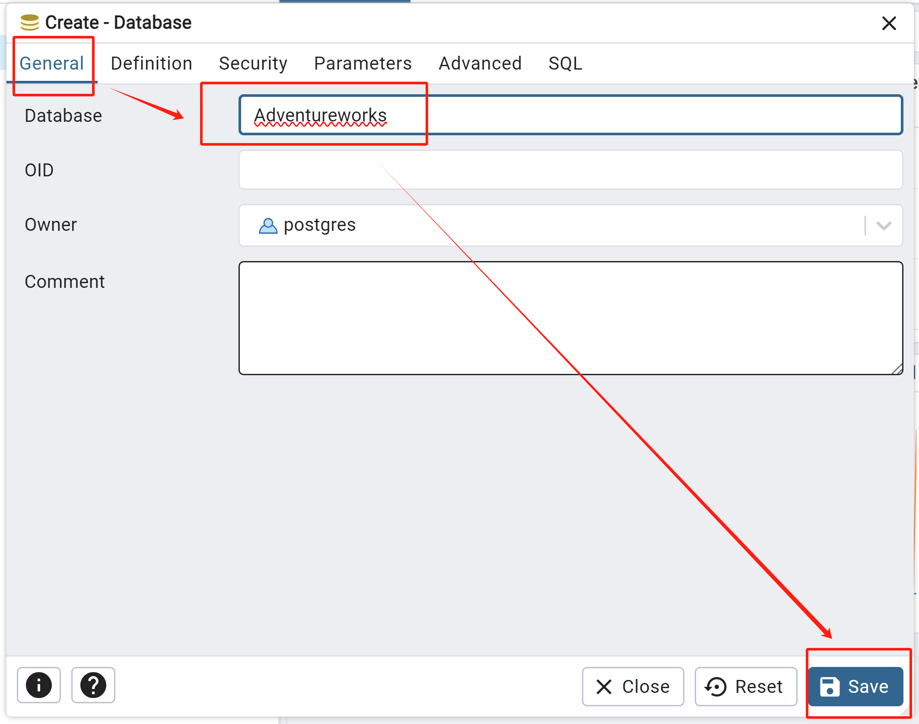
Task: Open the Security tab
Action: [253, 64]
